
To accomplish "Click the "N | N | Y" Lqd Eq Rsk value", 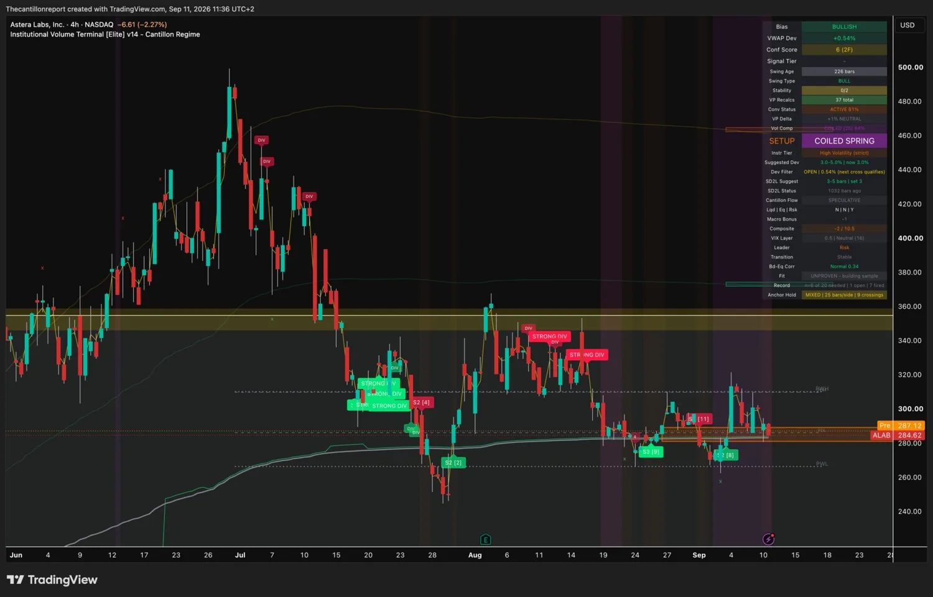I will coord(844,210).
